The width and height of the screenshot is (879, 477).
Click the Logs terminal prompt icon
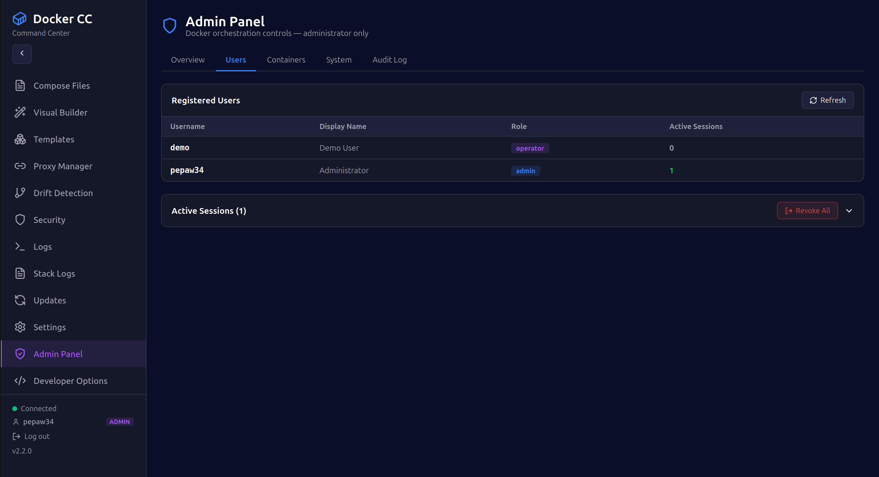click(20, 246)
